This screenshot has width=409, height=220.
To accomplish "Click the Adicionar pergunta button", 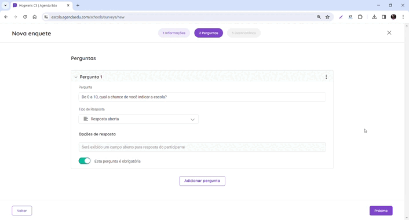I will pyautogui.click(x=202, y=181).
